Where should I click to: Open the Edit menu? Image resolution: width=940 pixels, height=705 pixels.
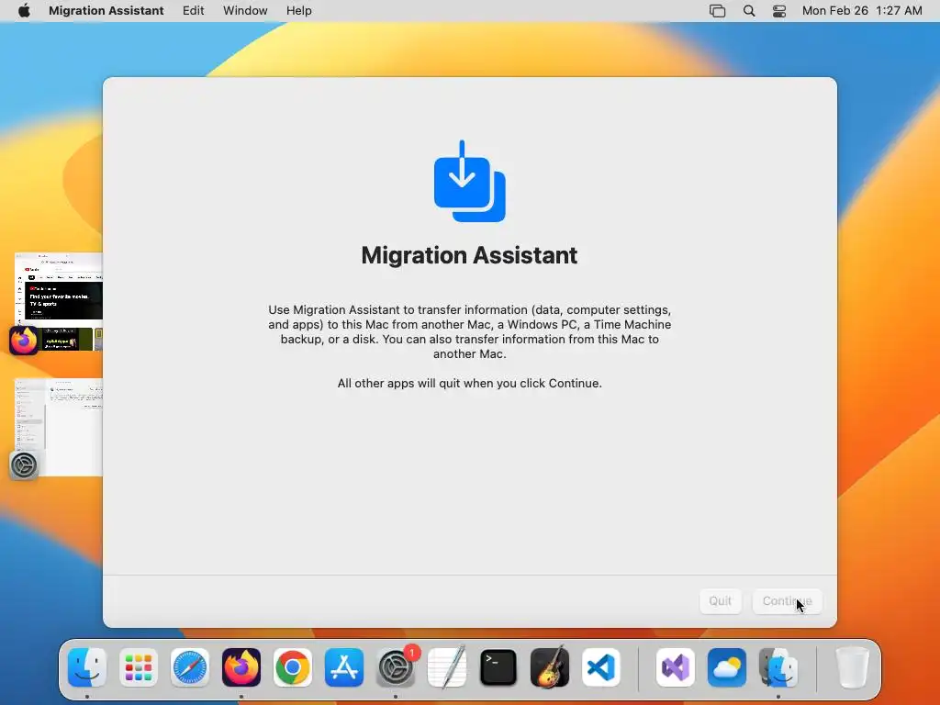click(193, 11)
